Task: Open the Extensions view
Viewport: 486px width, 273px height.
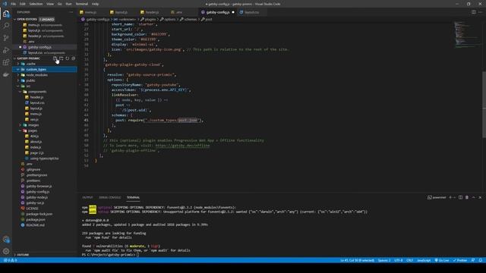Action: 6,62
